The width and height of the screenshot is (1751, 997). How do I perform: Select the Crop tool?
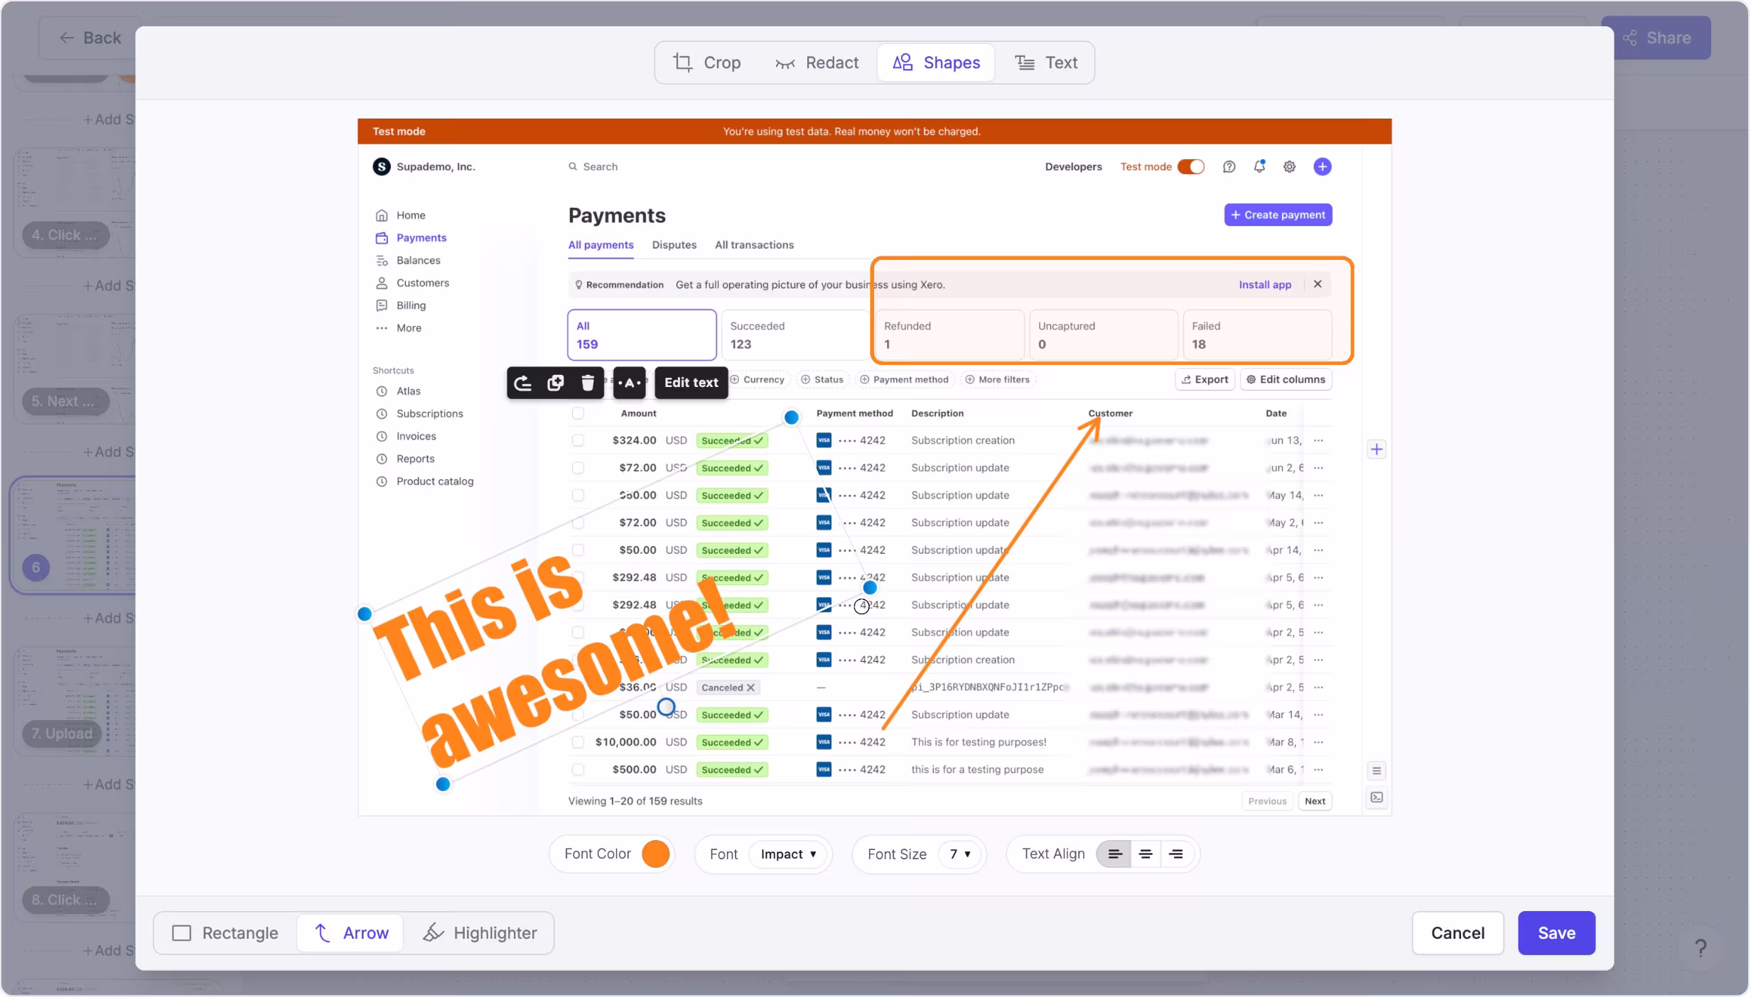click(x=709, y=62)
